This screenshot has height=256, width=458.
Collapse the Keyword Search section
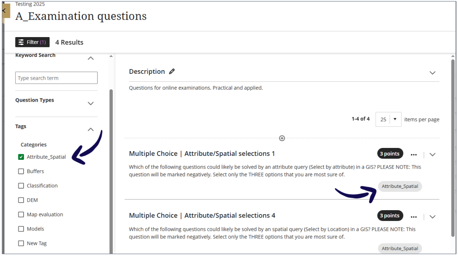[91, 58]
